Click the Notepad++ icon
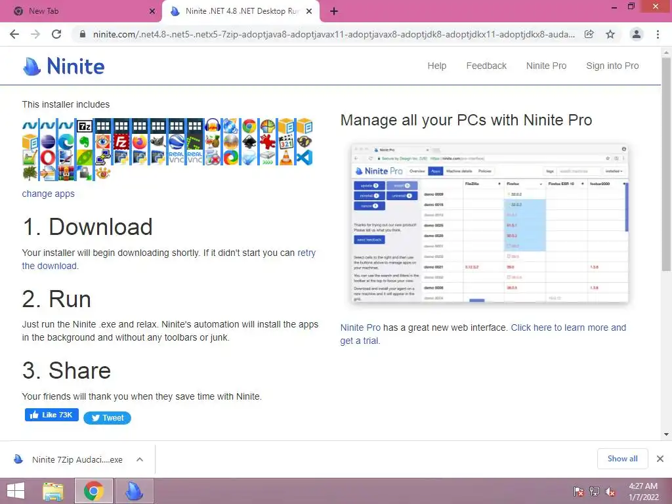This screenshot has height=504, width=672. click(30, 157)
